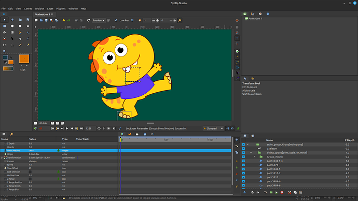Viewport: 358px width, 201px height.
Task: Toggle visibility of Skeleton layer
Action: [x=244, y=149]
